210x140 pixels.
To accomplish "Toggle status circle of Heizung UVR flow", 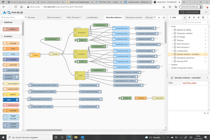I will [206, 61].
